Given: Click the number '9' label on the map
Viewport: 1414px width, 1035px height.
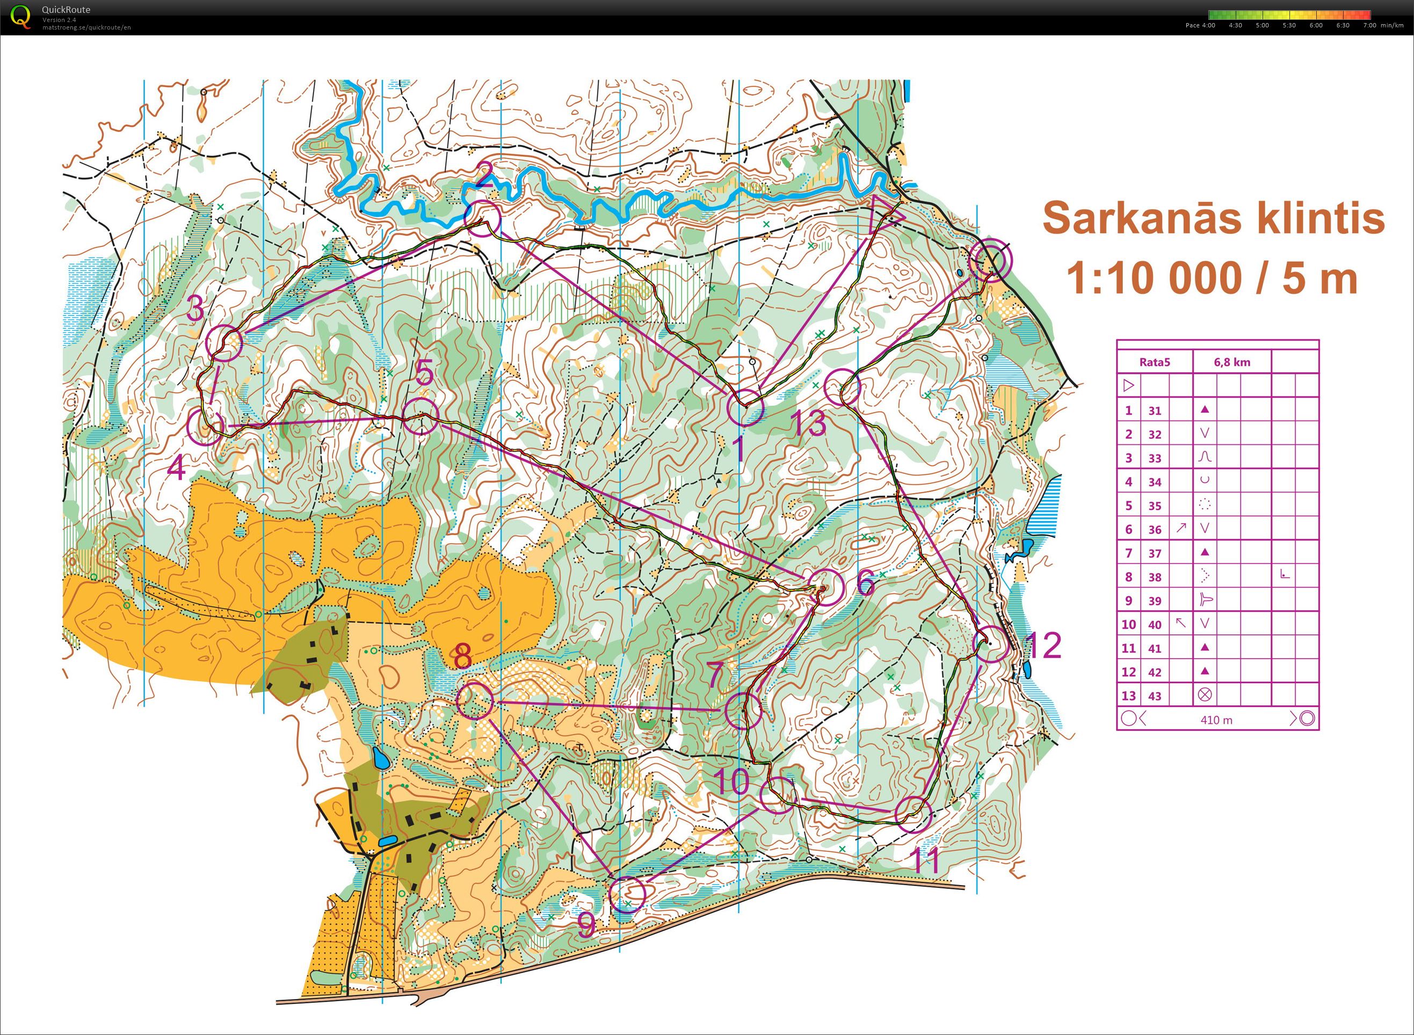Looking at the screenshot, I should point(586,925).
